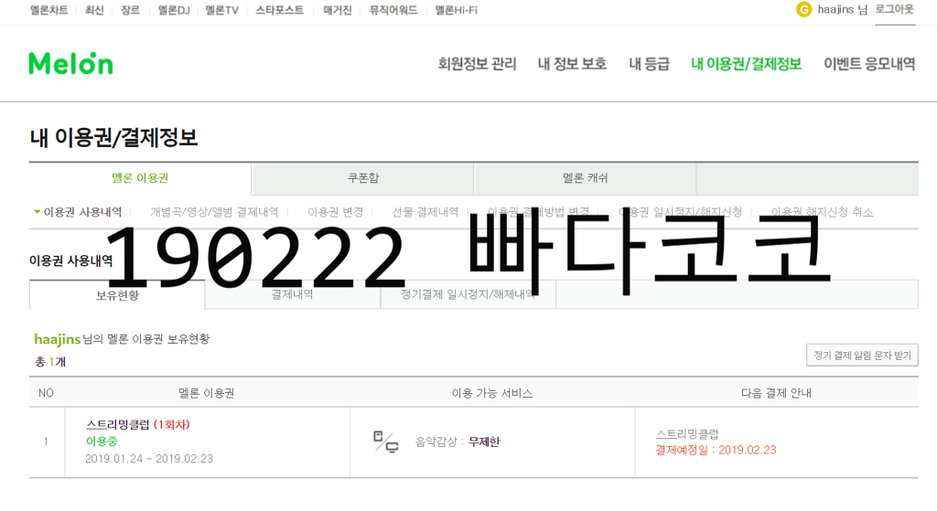Image resolution: width=937 pixels, height=511 pixels.
Task: Click 스트리밍클럽 in 다음 결제 안내 column
Action: [686, 434]
